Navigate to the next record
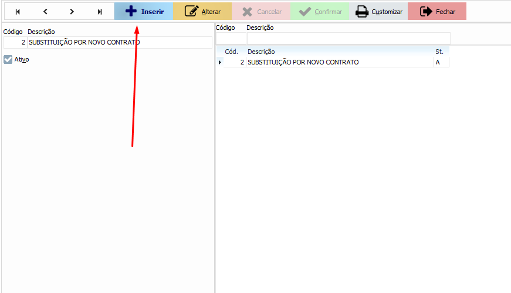511x293 pixels. coord(72,12)
